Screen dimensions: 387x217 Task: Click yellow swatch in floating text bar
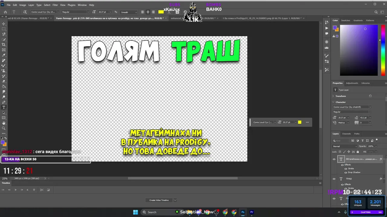(300, 122)
